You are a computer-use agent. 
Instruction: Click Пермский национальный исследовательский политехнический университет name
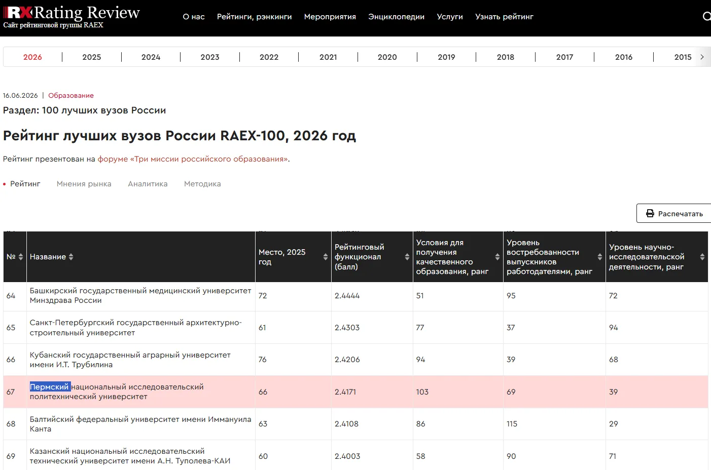pyautogui.click(x=117, y=392)
